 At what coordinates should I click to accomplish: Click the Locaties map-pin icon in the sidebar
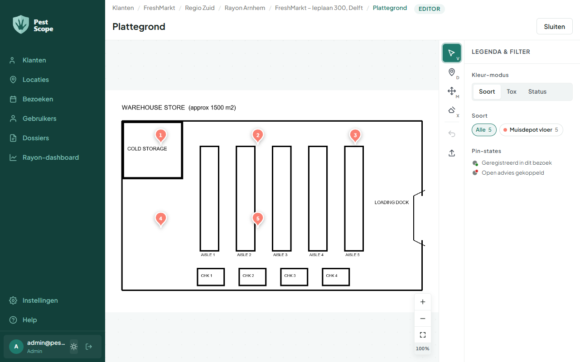13,80
